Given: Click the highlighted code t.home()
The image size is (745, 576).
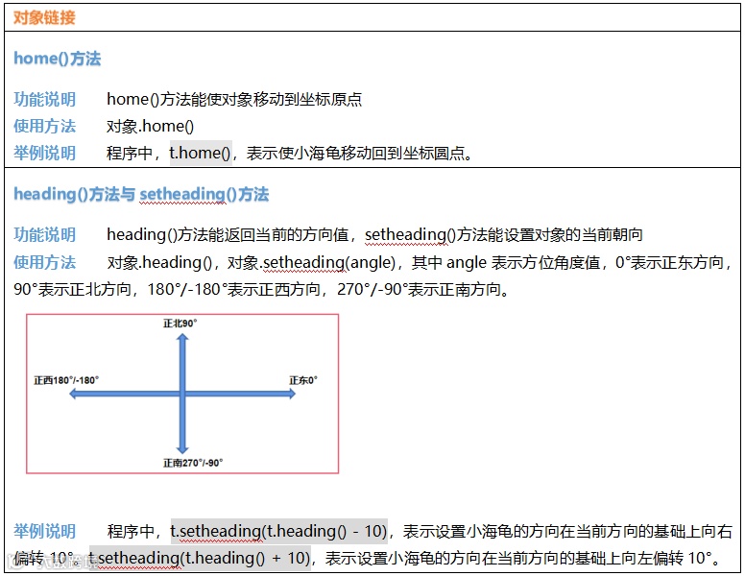Looking at the screenshot, I should point(201,153).
